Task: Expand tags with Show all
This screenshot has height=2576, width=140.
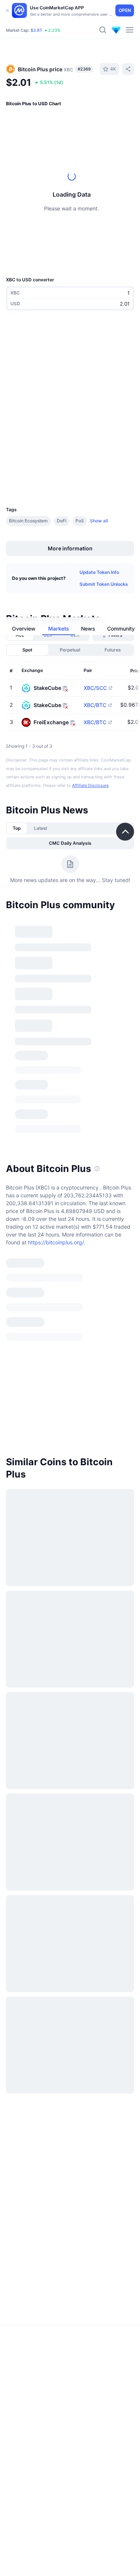Action: [x=99, y=521]
